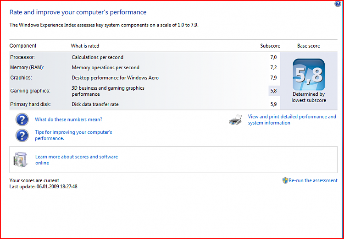Screen dimensions: 344x239
Task: Click 'Disk data transfer rate' text
Action: click(95, 104)
